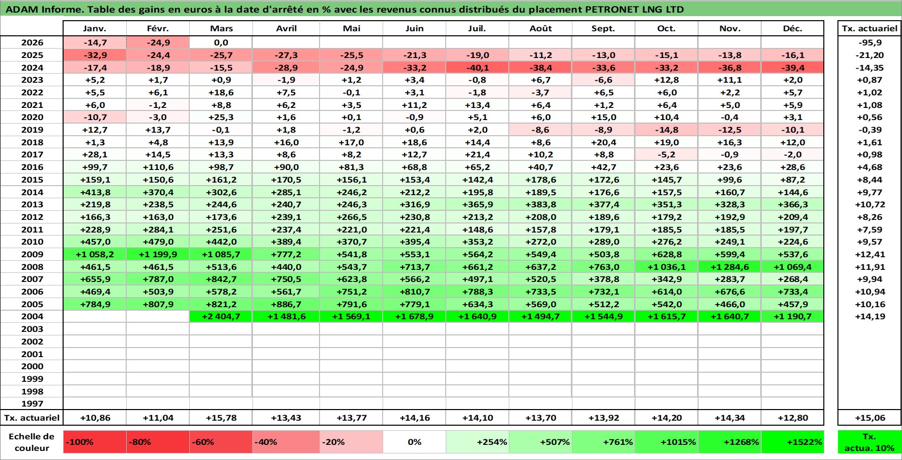Click the -40% color scale cell
The width and height of the screenshot is (902, 460).
click(286, 442)
